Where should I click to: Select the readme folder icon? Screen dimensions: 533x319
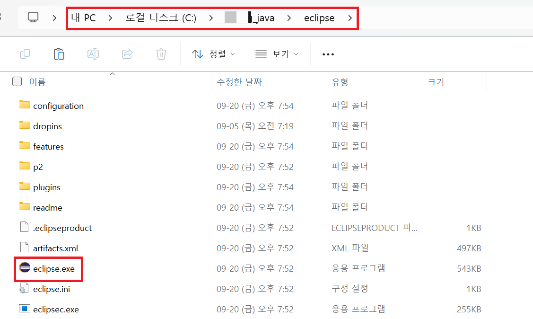[x=25, y=207]
